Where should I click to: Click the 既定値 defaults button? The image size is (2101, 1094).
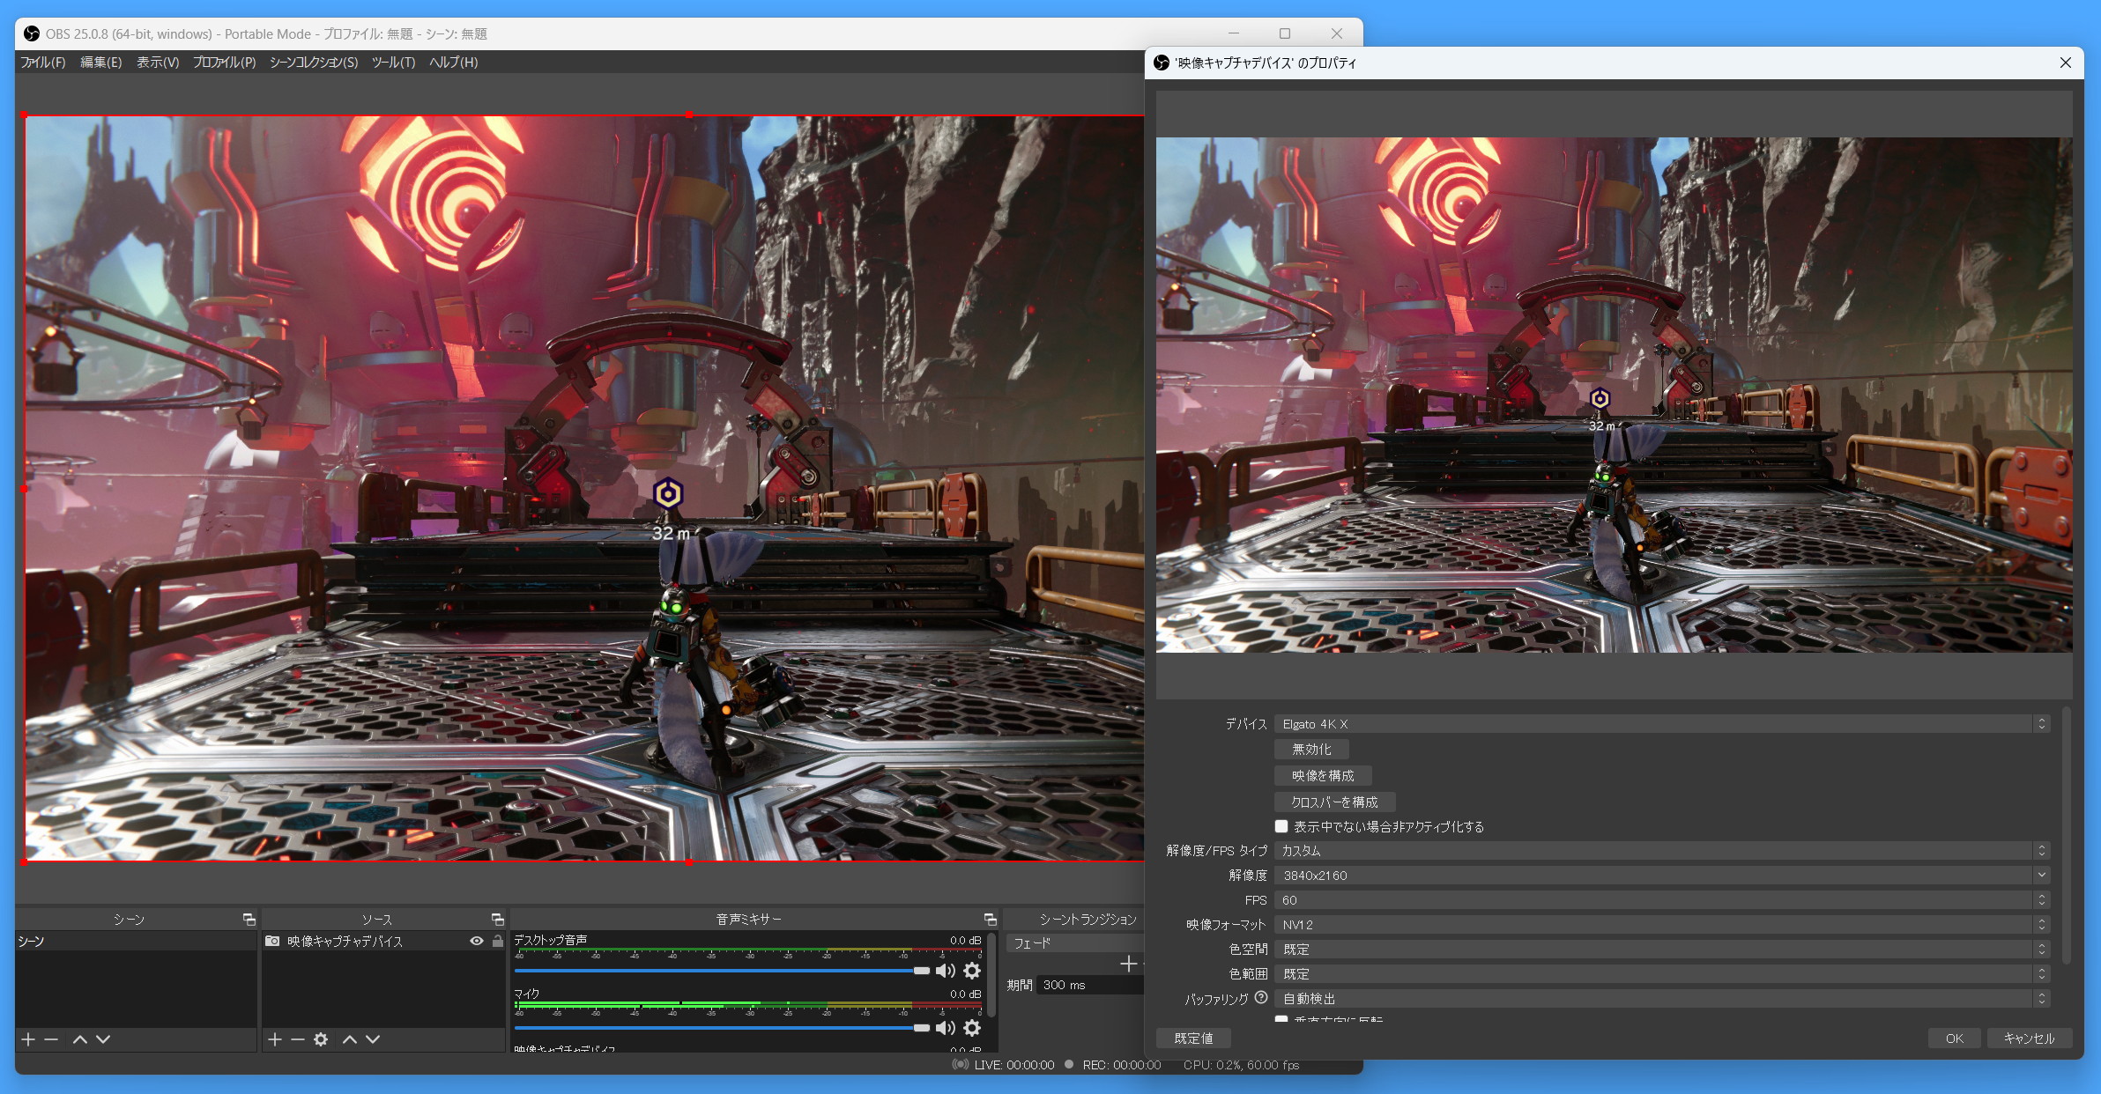(x=1193, y=1039)
